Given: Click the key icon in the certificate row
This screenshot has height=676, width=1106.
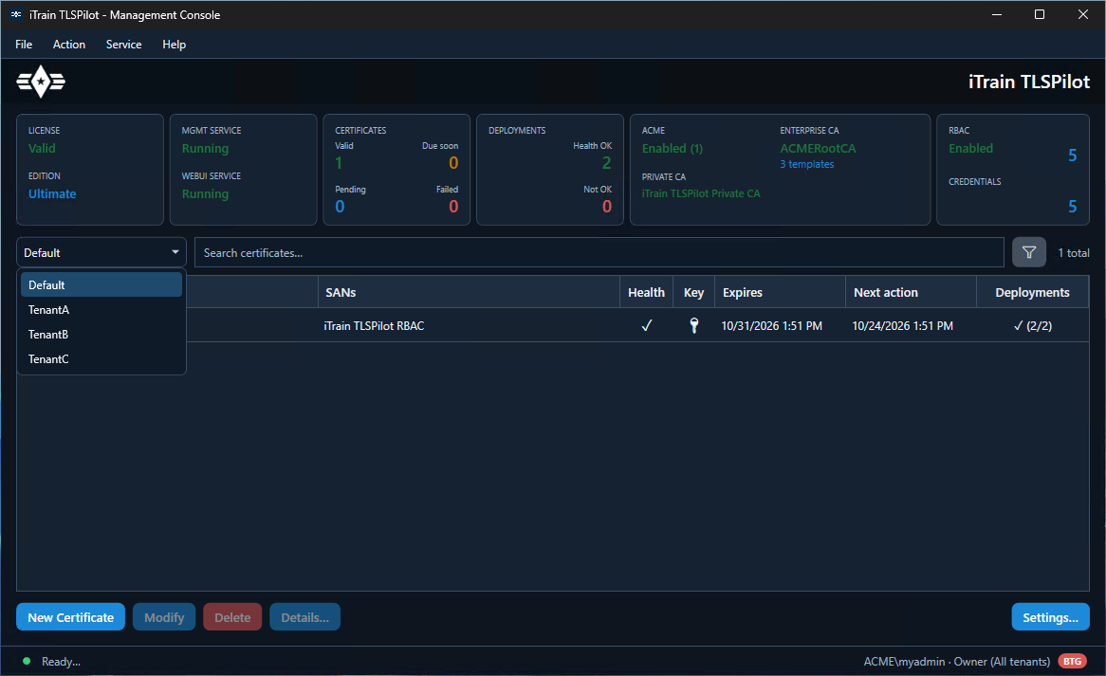Looking at the screenshot, I should coord(694,325).
